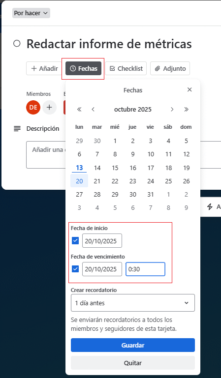Select October 31 in calendar
Screen dimensions: 221x378
151,194
